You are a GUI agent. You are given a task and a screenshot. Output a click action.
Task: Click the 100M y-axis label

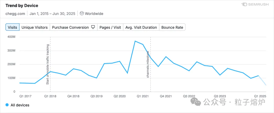[12, 78]
